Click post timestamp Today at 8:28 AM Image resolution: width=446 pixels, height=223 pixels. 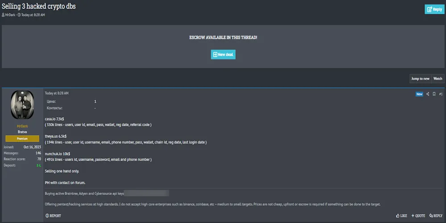[x=57, y=93]
